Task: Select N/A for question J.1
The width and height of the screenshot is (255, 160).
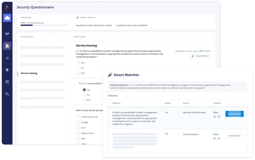Action: (78, 73)
